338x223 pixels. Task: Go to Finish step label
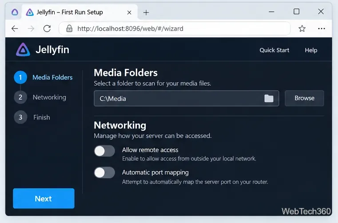[x=42, y=117]
